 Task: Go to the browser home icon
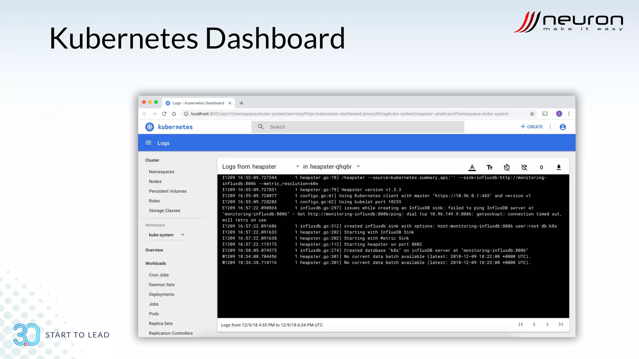click(x=174, y=114)
